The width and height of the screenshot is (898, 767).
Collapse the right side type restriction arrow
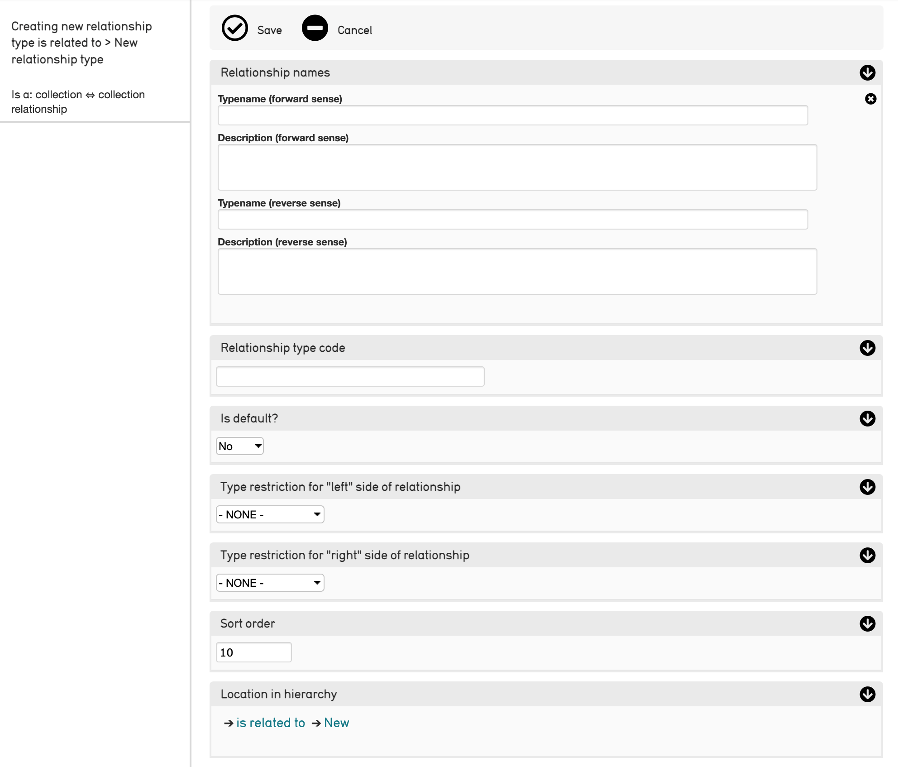pyautogui.click(x=867, y=555)
